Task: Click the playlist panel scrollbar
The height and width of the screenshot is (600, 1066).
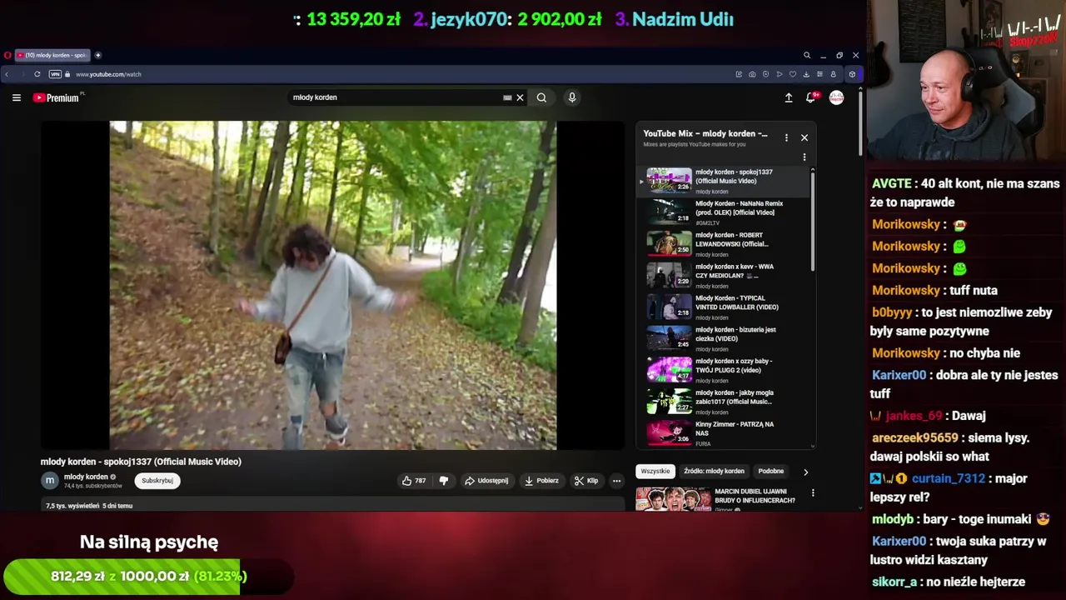Action: coord(812,221)
